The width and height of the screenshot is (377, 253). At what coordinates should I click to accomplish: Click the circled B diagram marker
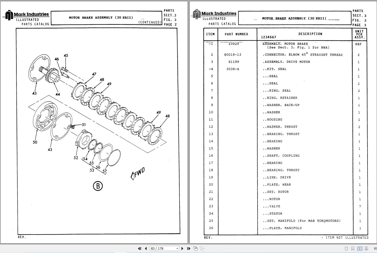(x=98, y=186)
